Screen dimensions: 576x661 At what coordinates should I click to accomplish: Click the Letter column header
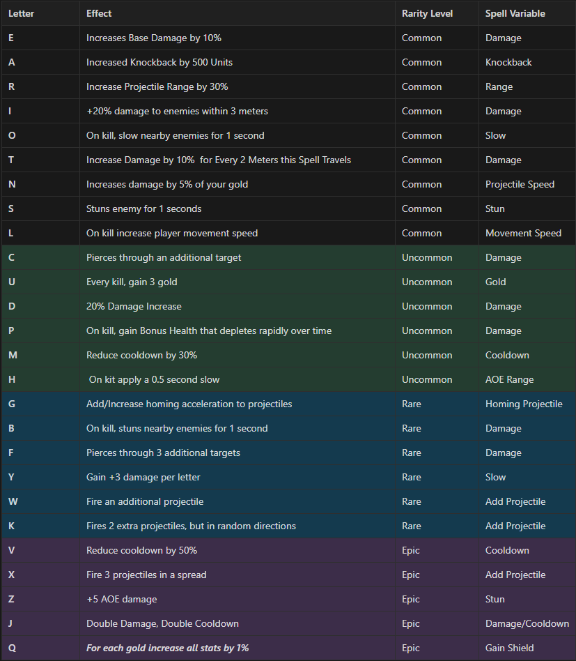coord(21,13)
